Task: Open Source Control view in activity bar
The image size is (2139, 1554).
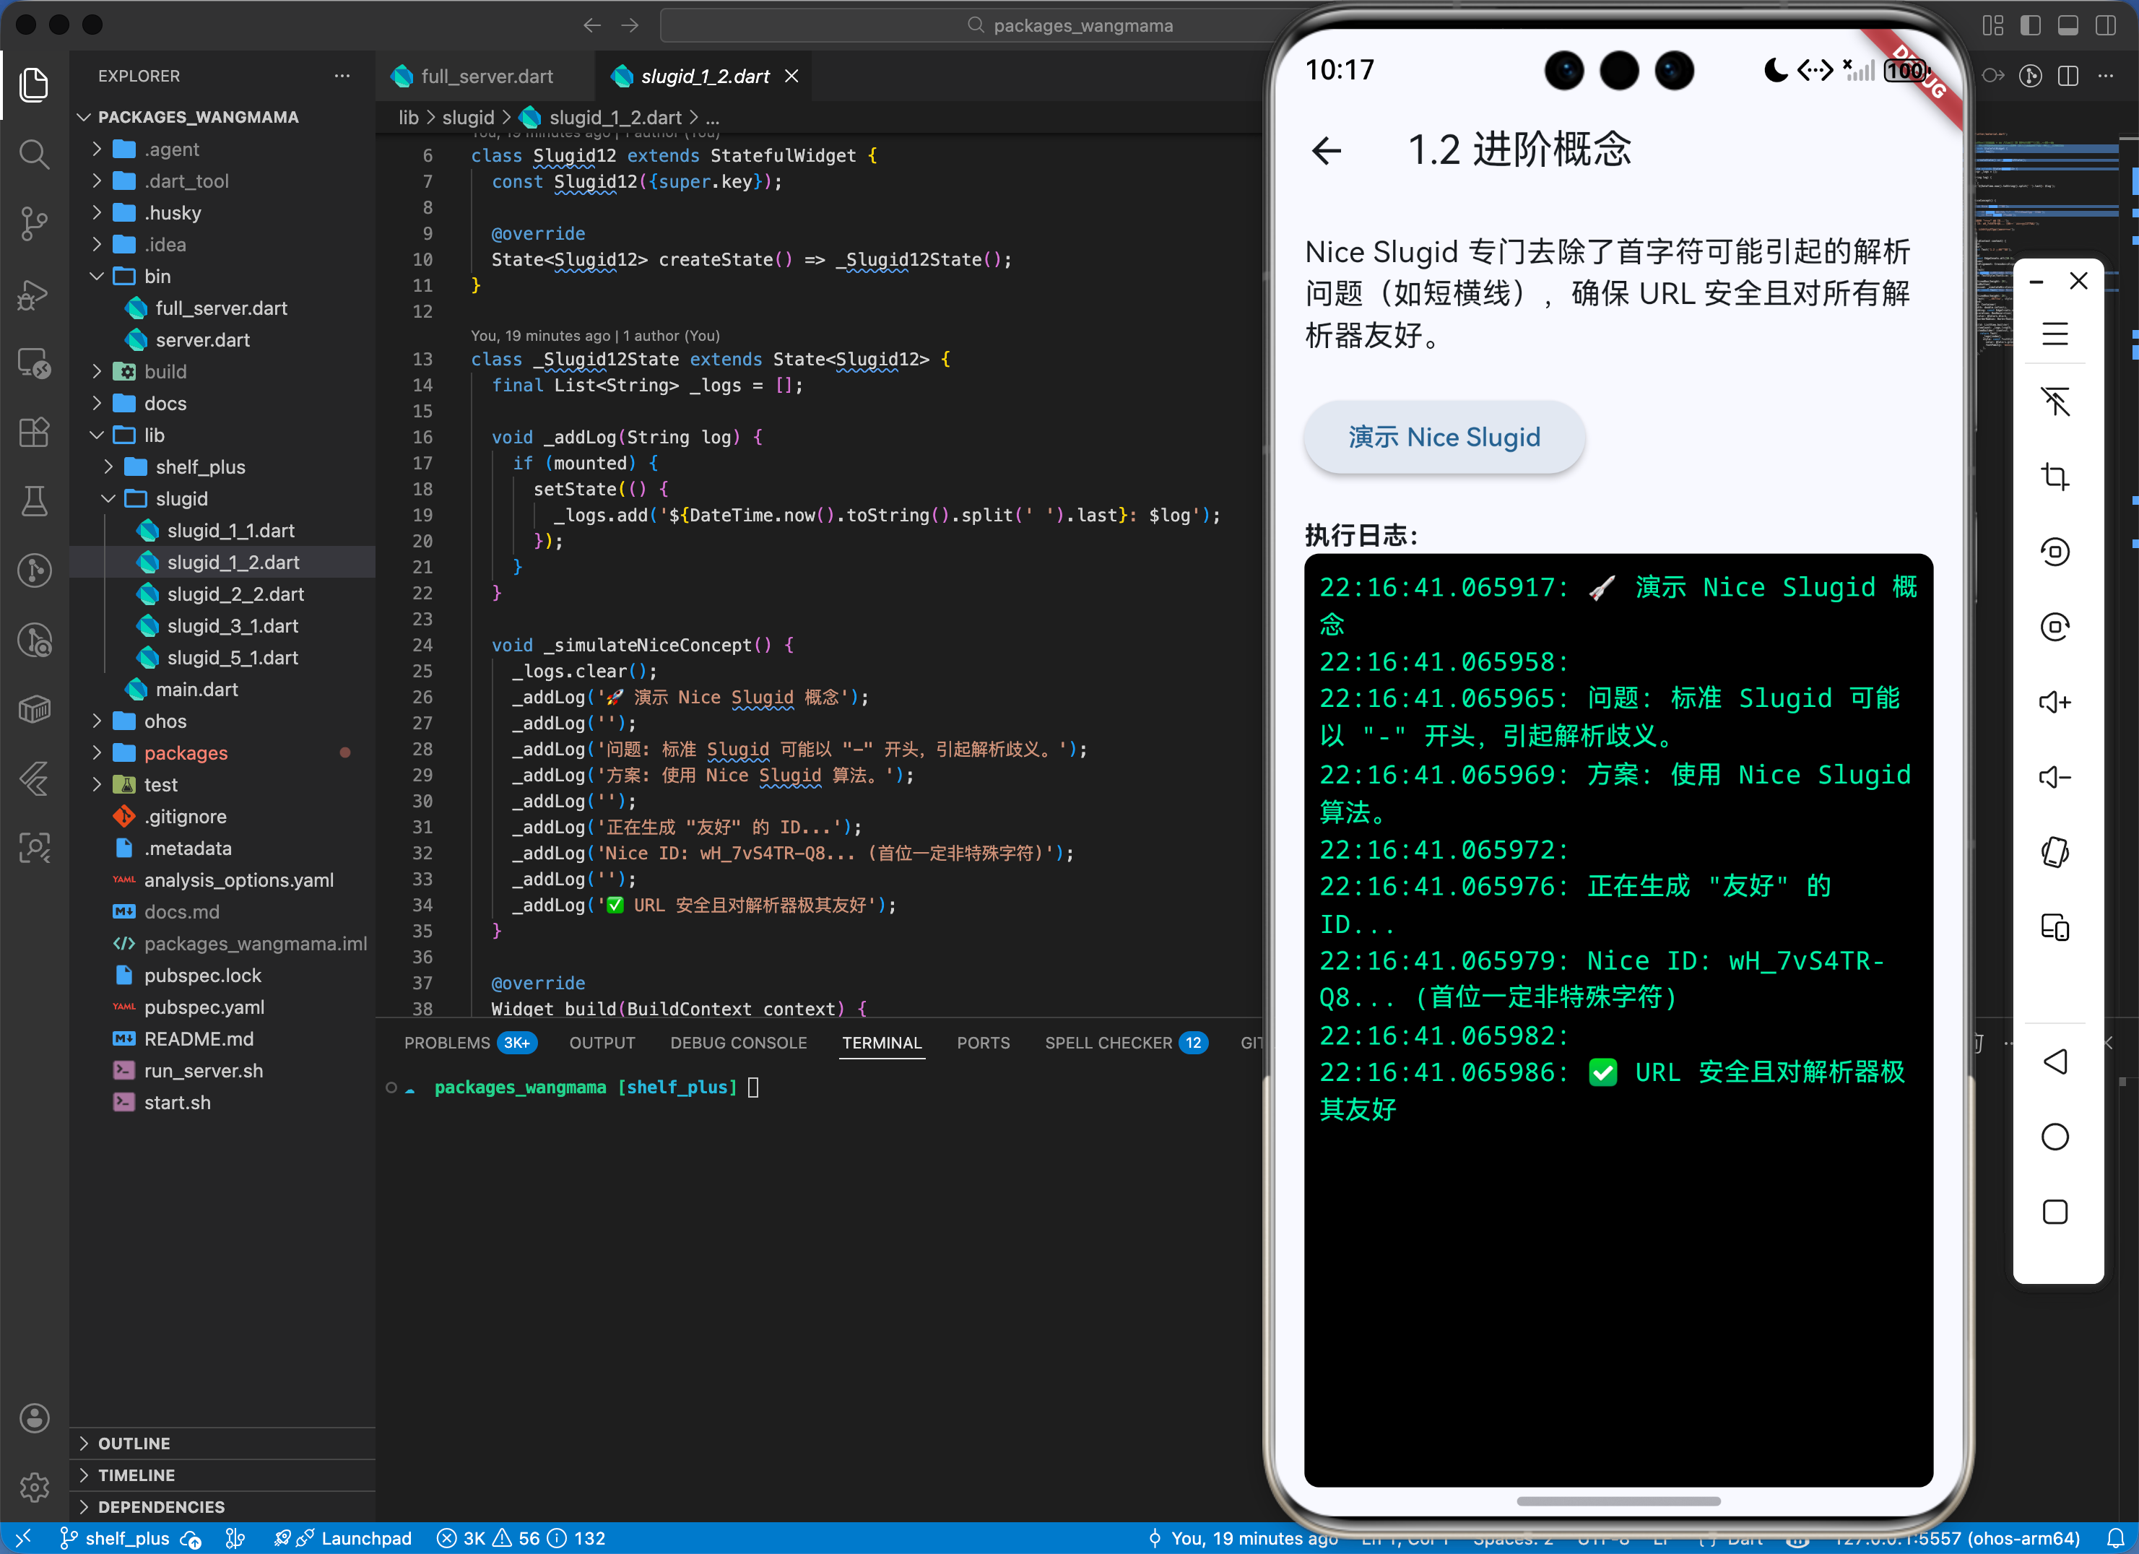Action: click(34, 223)
